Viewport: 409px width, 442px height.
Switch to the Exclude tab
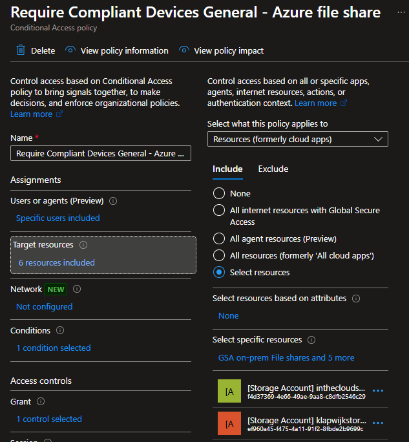coord(273,169)
